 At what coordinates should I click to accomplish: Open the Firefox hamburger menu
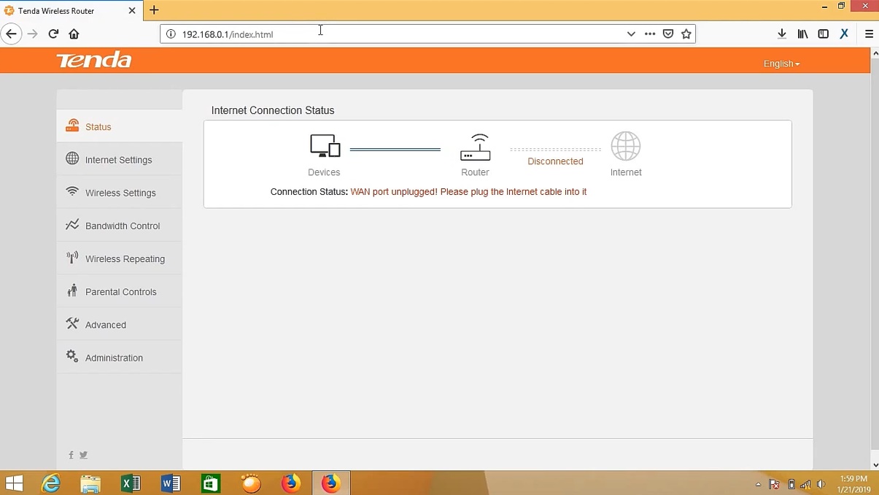point(869,34)
